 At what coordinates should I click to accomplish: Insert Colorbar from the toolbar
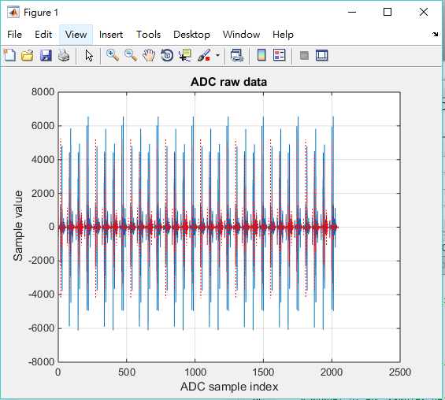pyautogui.click(x=261, y=55)
